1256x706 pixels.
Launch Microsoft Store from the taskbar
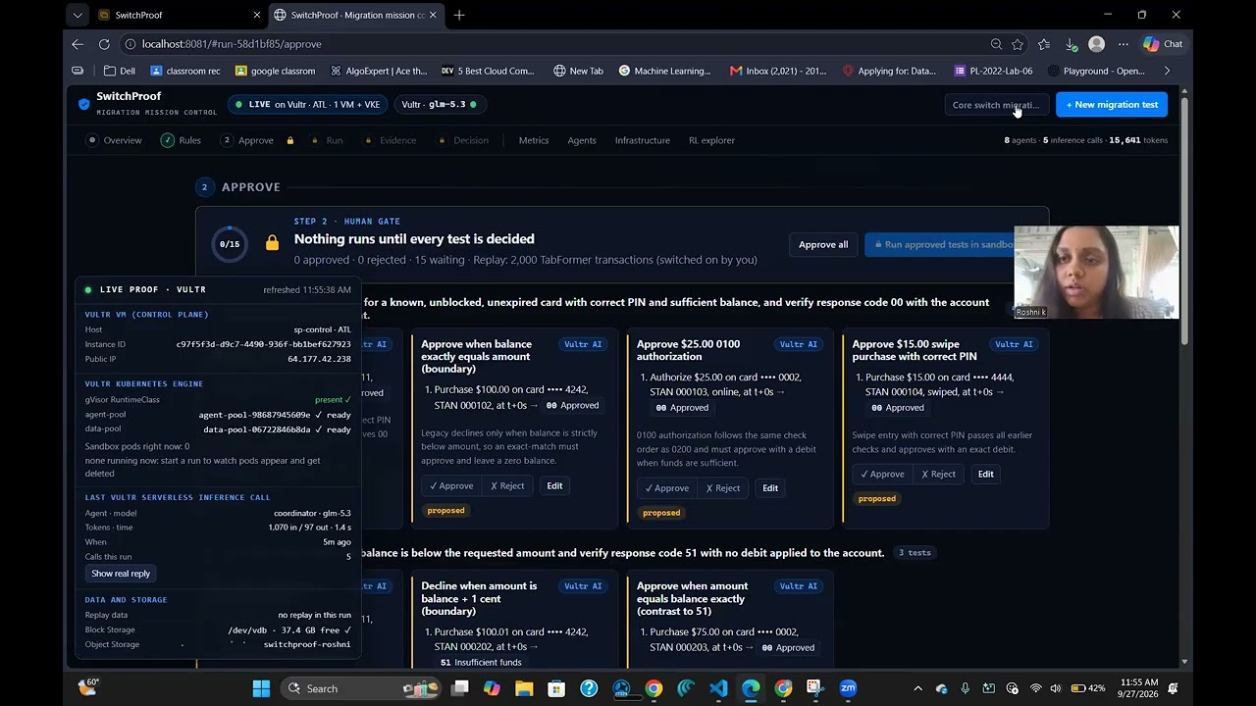pos(556,688)
